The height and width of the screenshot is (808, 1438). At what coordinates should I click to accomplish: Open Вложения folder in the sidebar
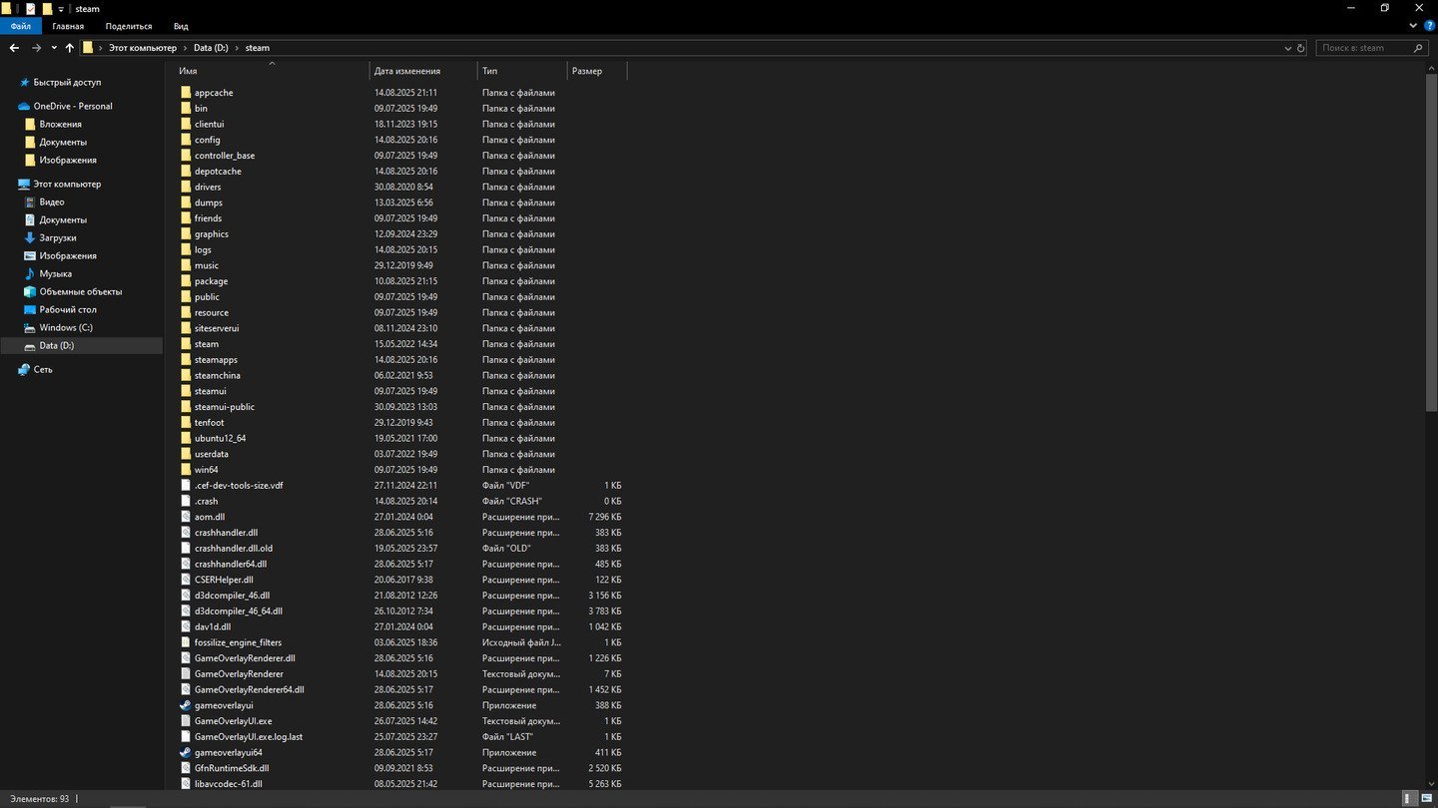(x=60, y=124)
